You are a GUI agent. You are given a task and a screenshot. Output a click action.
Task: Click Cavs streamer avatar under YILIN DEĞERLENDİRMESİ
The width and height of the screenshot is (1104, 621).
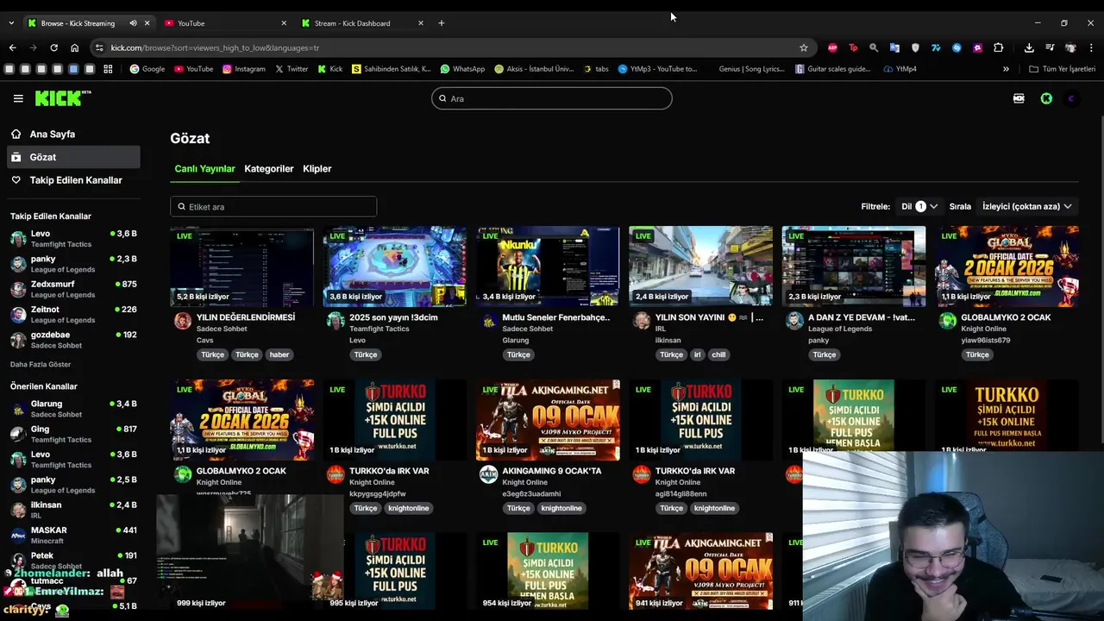[183, 321]
